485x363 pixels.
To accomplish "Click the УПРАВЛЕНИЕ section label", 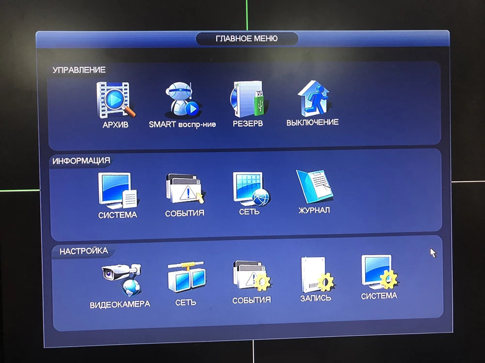I will pyautogui.click(x=79, y=70).
